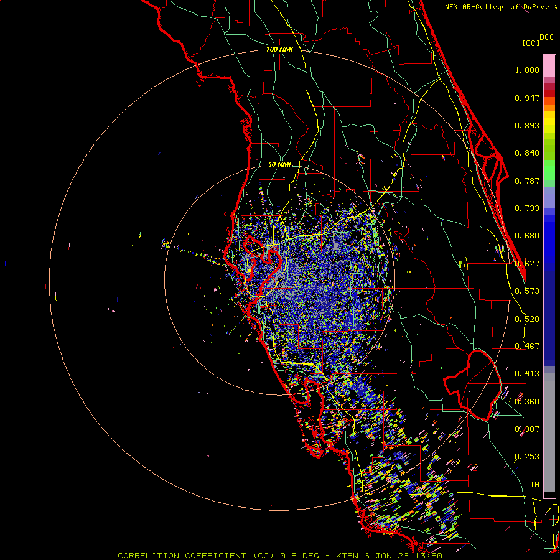Select the 0.360 color bar value
The image size is (560, 560).
click(x=527, y=402)
